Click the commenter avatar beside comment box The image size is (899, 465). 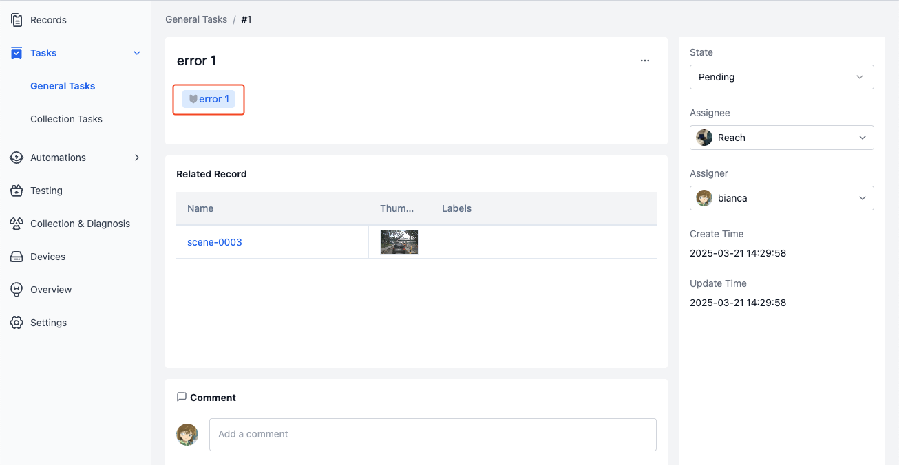point(187,435)
